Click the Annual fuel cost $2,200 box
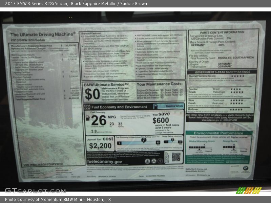The image size is (271, 203). click(100, 143)
